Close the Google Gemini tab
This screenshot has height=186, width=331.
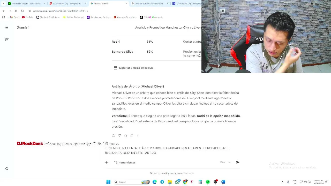tap(126, 4)
